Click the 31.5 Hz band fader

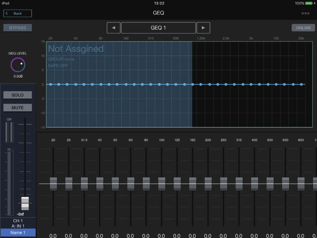coord(84,184)
